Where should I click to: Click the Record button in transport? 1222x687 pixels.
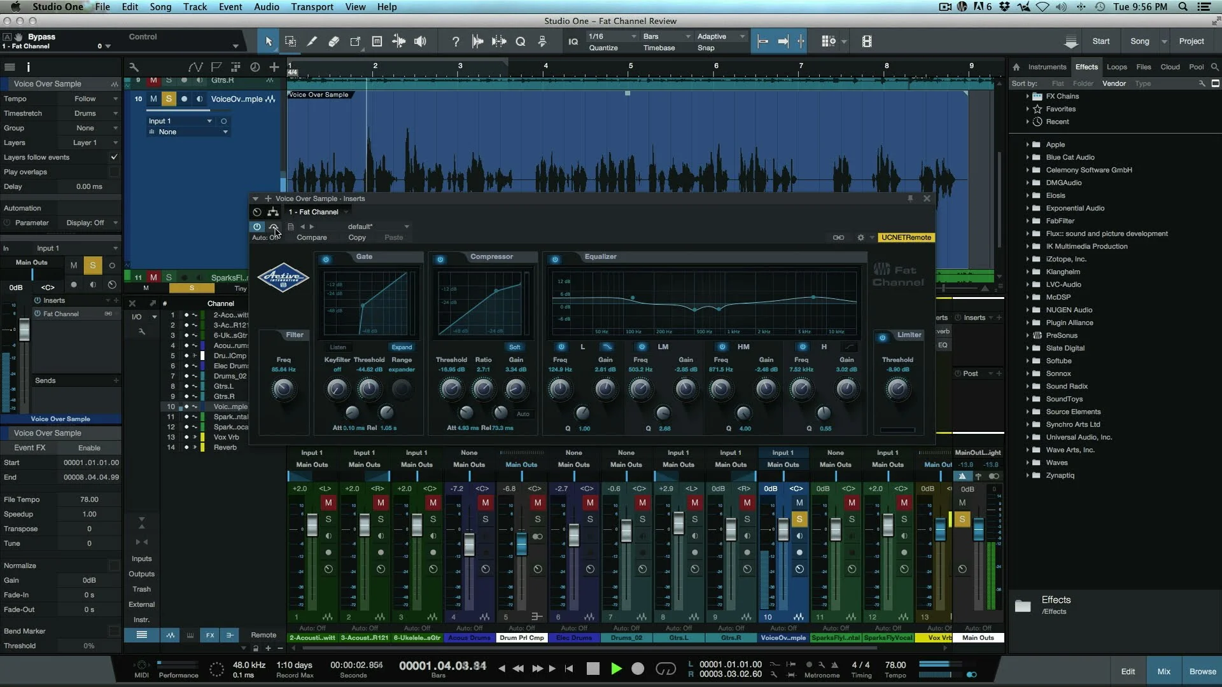[x=638, y=669]
